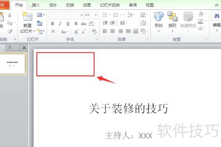Toggle Italic formatting
The height and width of the screenshot is (147, 221).
[x=60, y=24]
